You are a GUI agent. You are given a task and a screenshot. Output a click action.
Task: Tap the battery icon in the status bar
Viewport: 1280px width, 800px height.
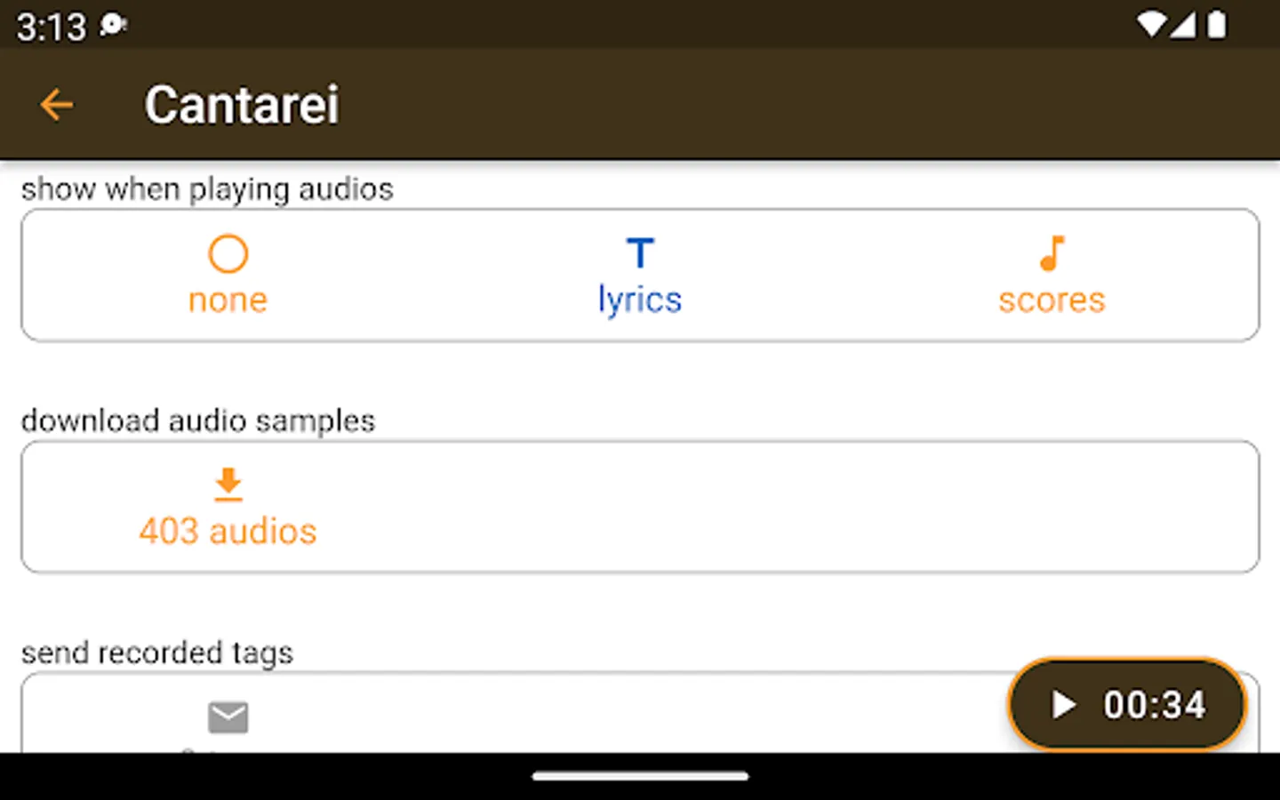tap(1216, 25)
